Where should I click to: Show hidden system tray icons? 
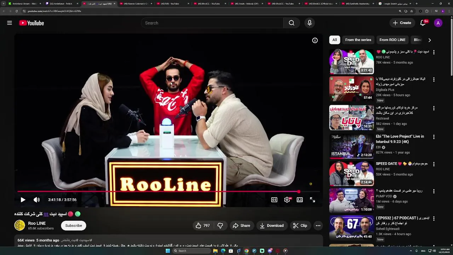(411, 251)
